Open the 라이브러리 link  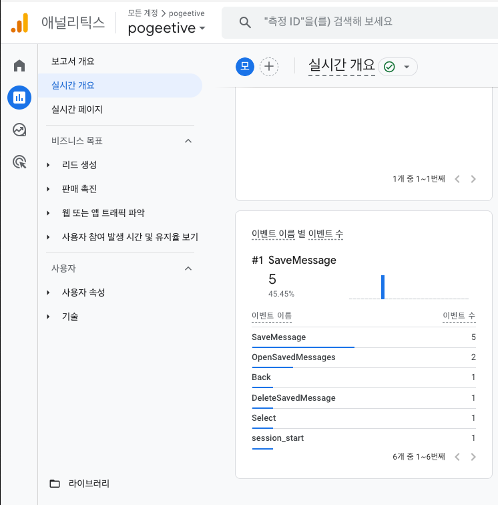[89, 484]
